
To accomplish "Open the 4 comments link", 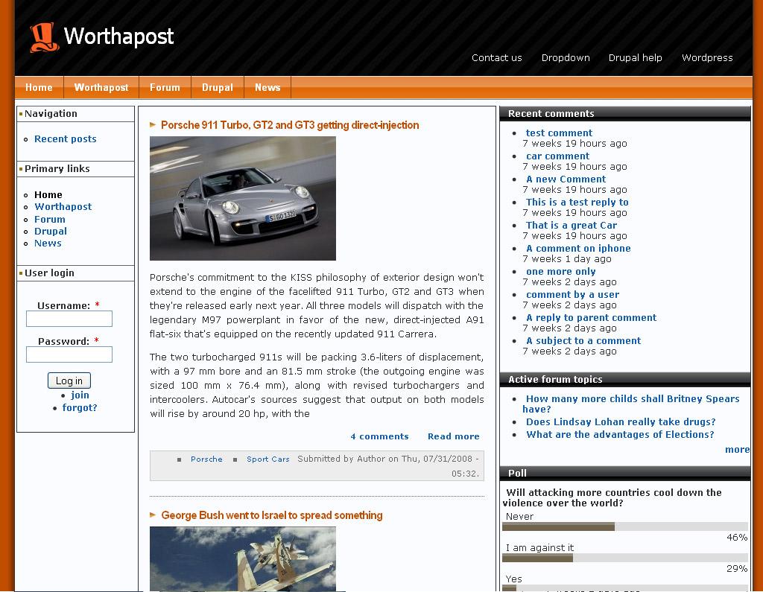I will pos(380,436).
